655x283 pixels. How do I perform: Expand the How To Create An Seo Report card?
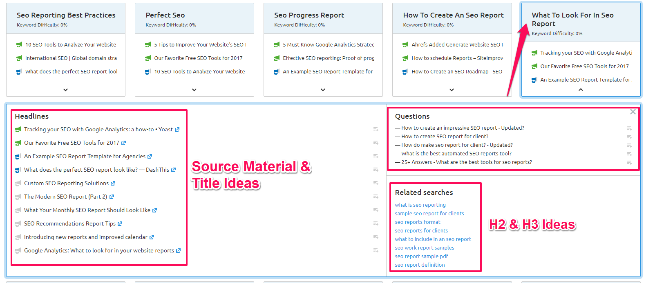click(x=452, y=90)
